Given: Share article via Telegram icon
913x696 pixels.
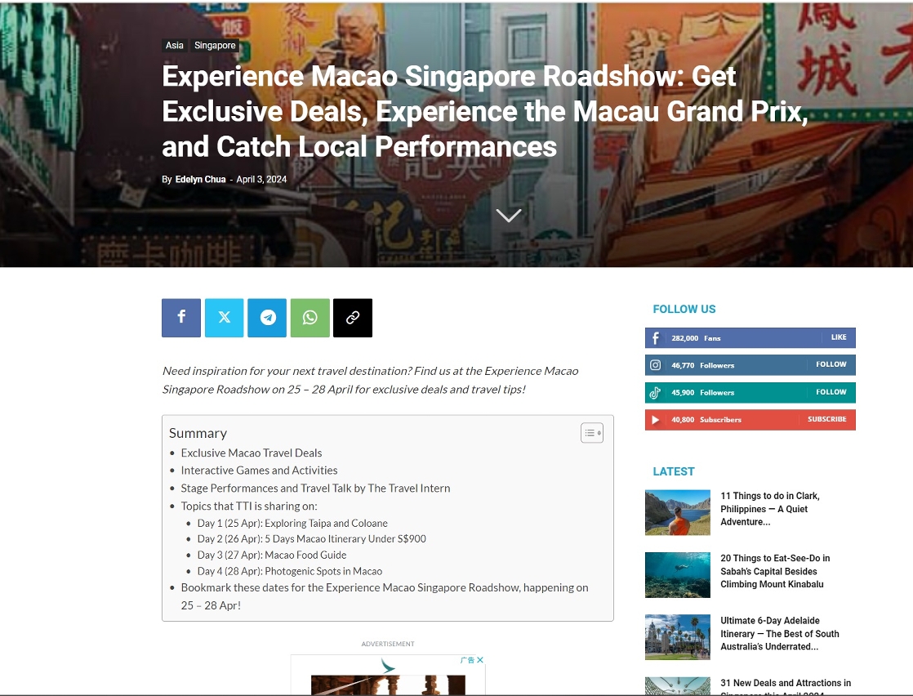Looking at the screenshot, I should click(267, 318).
